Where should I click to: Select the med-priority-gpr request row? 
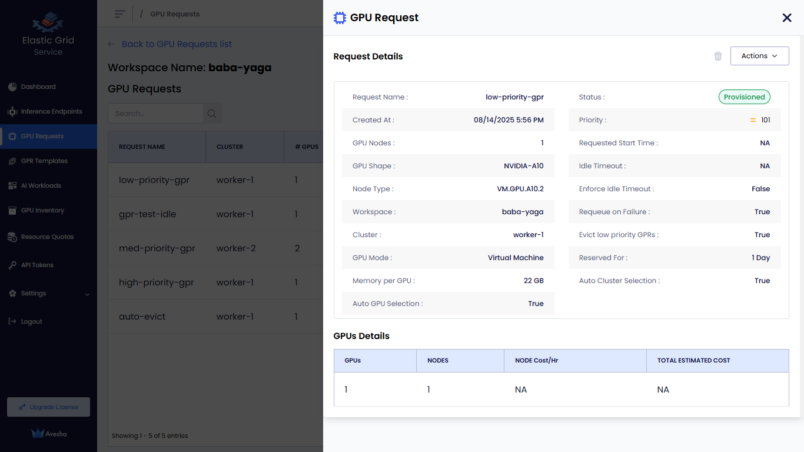157,248
